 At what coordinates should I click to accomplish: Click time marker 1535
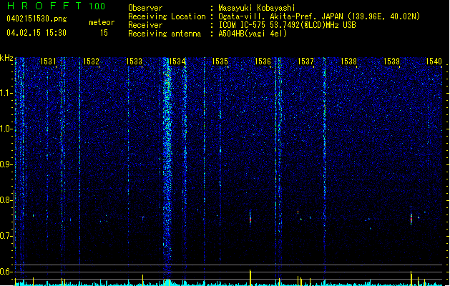point(220,61)
